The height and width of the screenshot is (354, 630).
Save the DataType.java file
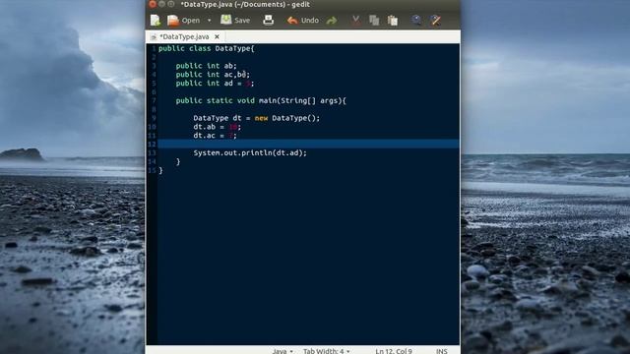pos(235,20)
